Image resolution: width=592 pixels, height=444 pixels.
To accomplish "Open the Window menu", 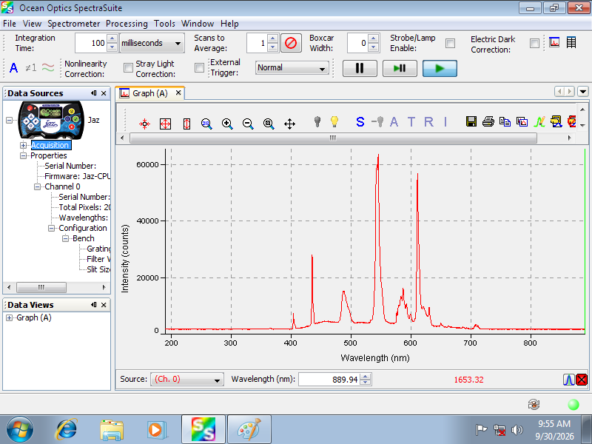I will point(198,24).
